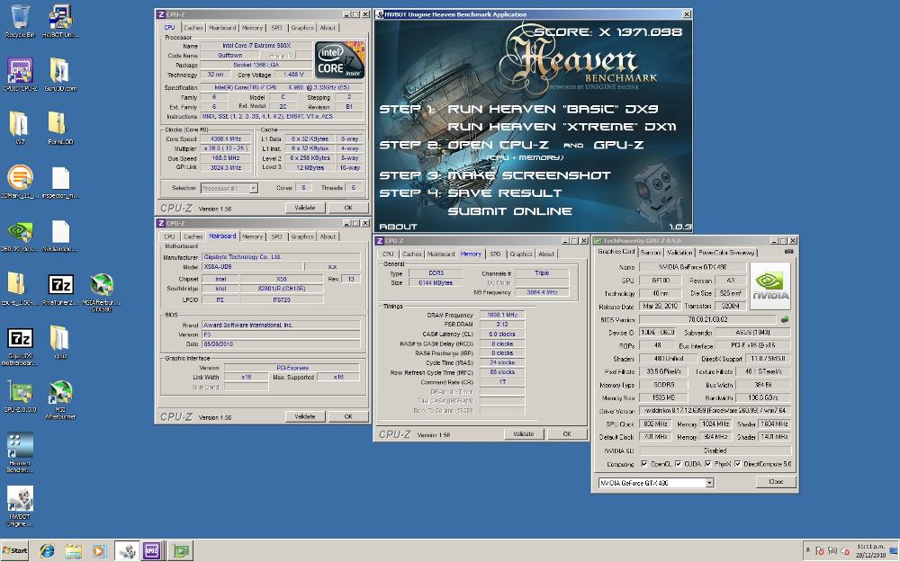Show hidden tray icons arrow
This screenshot has height=562, width=900.
pos(808,550)
